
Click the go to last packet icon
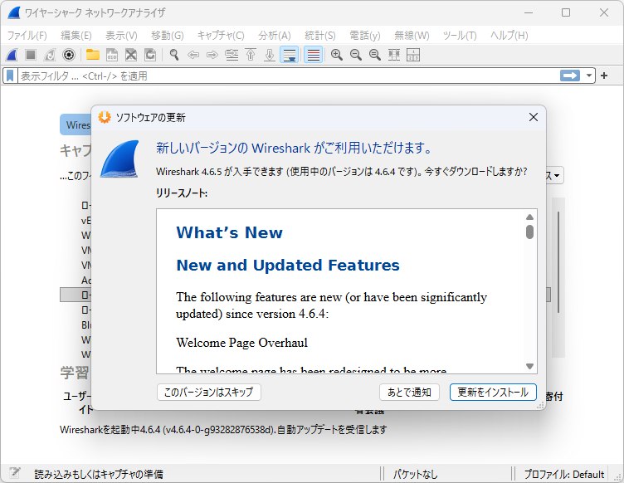click(270, 55)
